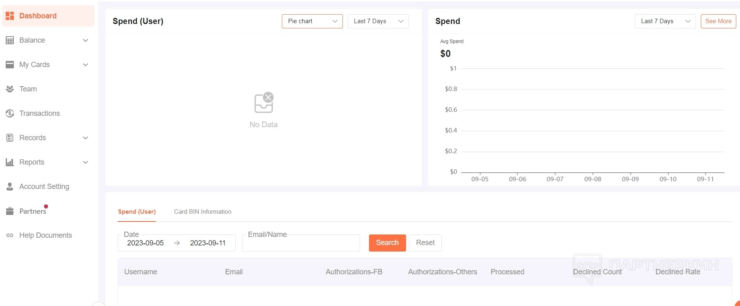Expand the Reports submenu chevron
Screen dimensions: 740x306
click(x=86, y=162)
